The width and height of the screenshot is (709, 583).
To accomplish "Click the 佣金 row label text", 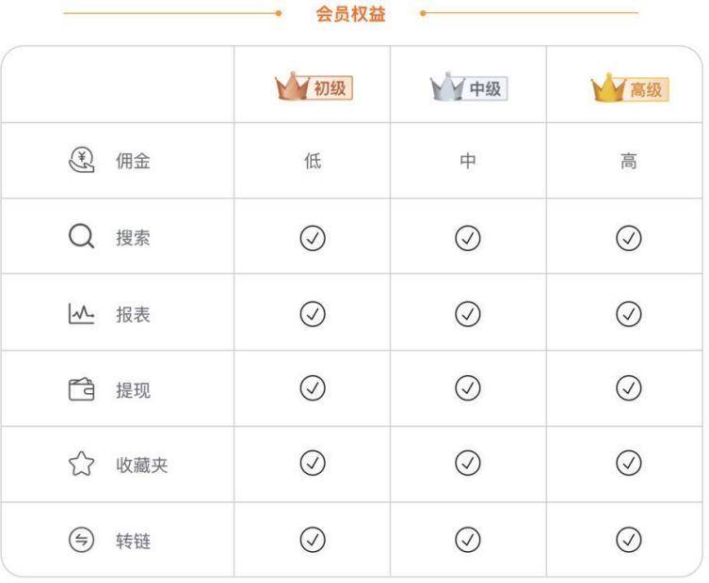I will (x=133, y=161).
